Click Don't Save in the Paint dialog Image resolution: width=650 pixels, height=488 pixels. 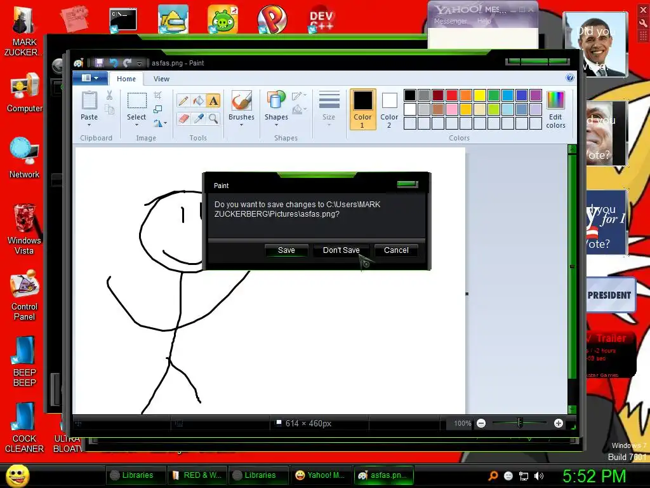coord(341,250)
